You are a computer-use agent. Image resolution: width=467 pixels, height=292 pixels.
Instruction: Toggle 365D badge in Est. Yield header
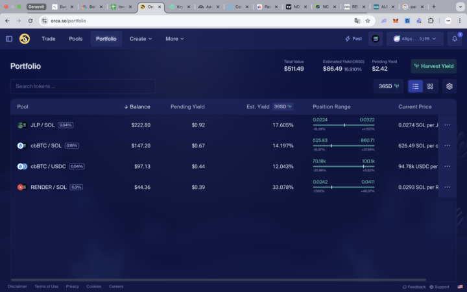[x=283, y=106]
